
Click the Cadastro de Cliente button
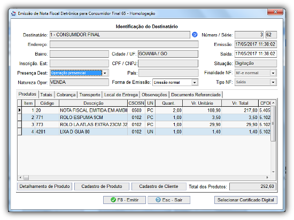(159, 186)
